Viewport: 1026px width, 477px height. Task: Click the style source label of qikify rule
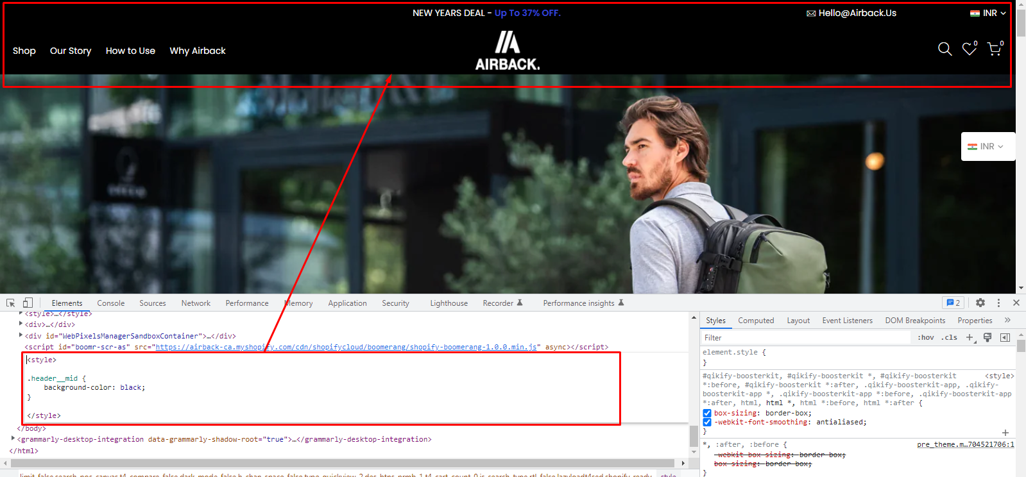pos(999,376)
